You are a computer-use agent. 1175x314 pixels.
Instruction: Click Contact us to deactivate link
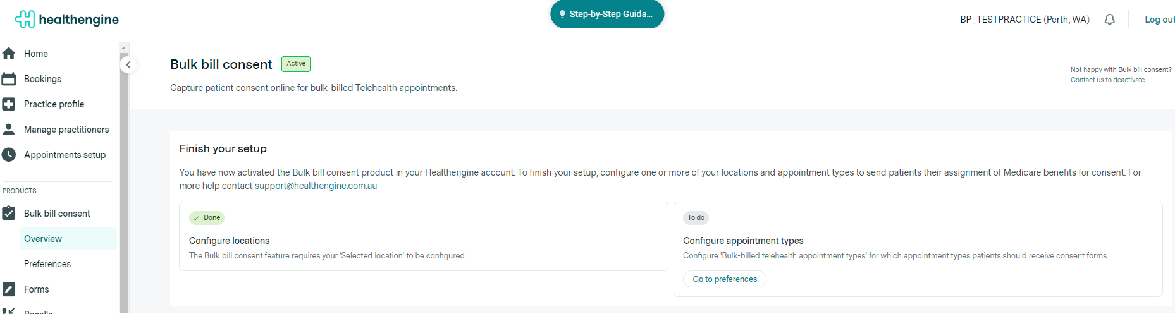click(1107, 80)
